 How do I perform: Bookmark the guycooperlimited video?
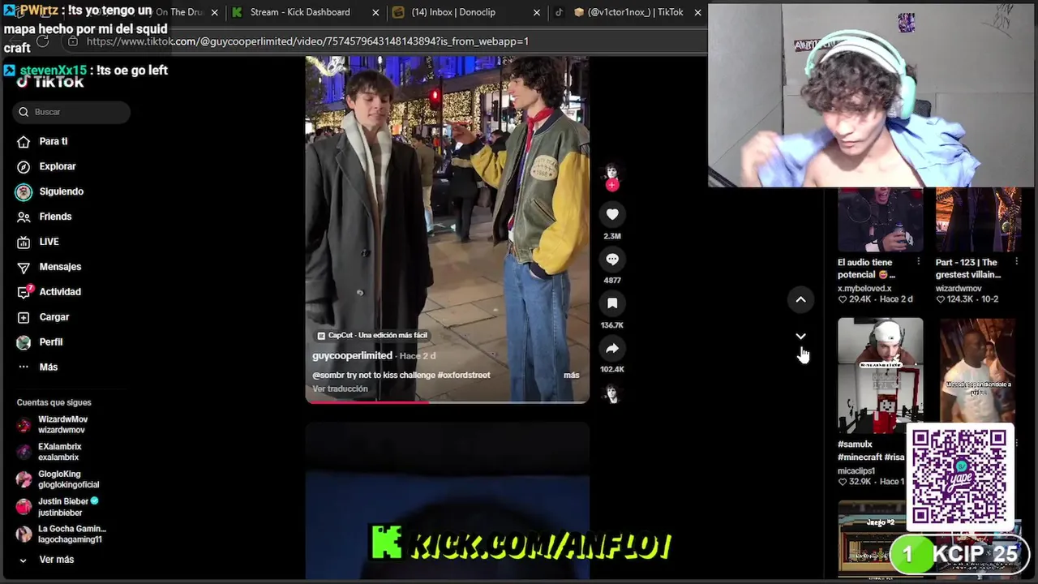tap(612, 303)
